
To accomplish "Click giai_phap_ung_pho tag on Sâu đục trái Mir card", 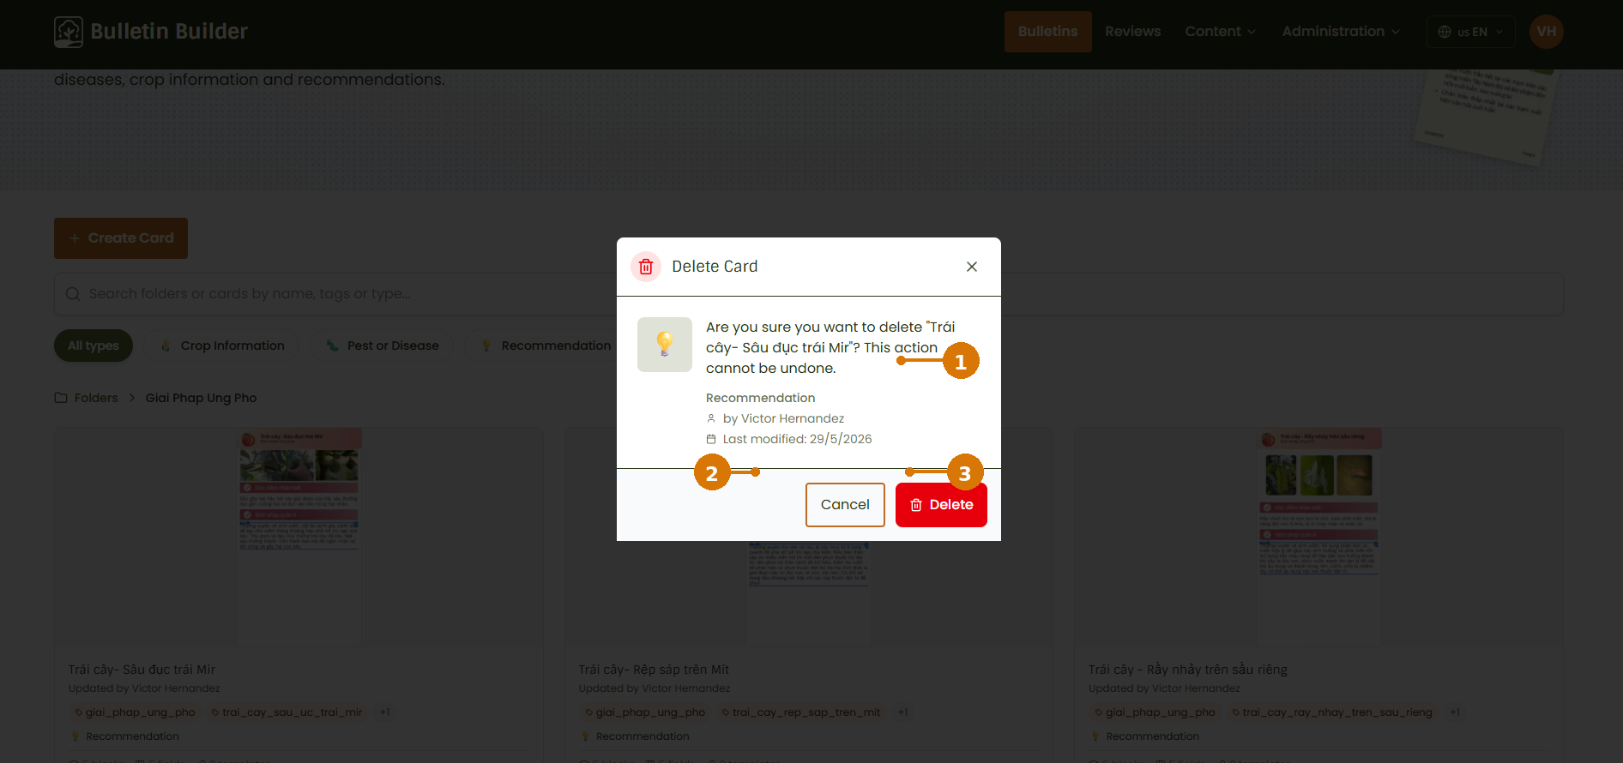I will click(136, 712).
